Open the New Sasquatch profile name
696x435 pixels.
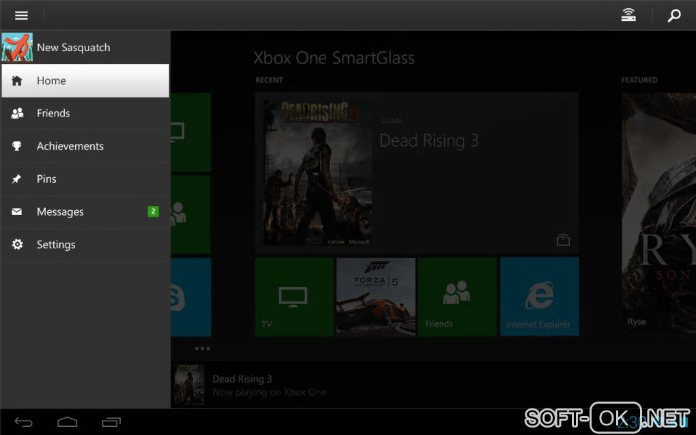click(73, 48)
